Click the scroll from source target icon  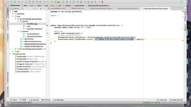(34, 9)
